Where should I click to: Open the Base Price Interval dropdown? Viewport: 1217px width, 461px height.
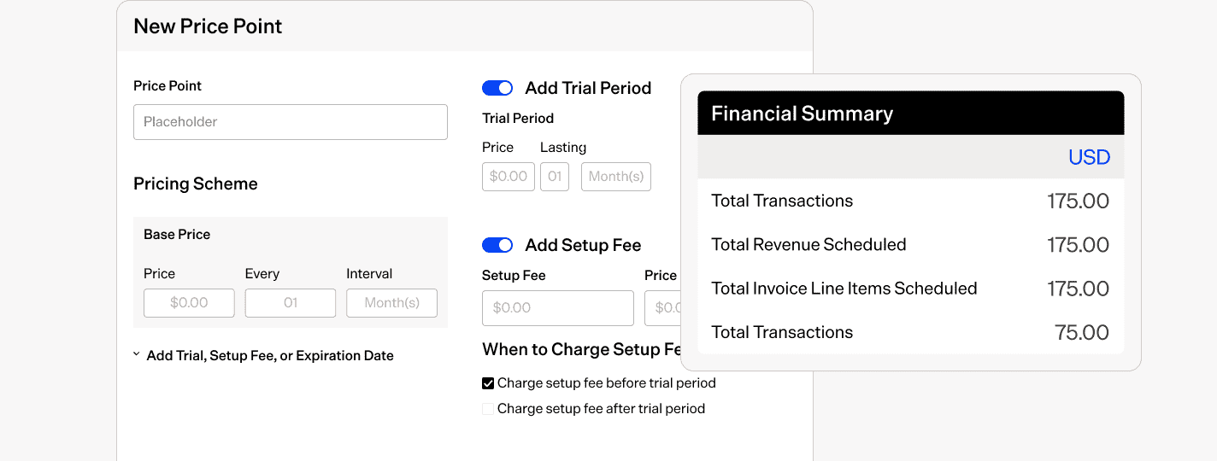click(x=391, y=303)
